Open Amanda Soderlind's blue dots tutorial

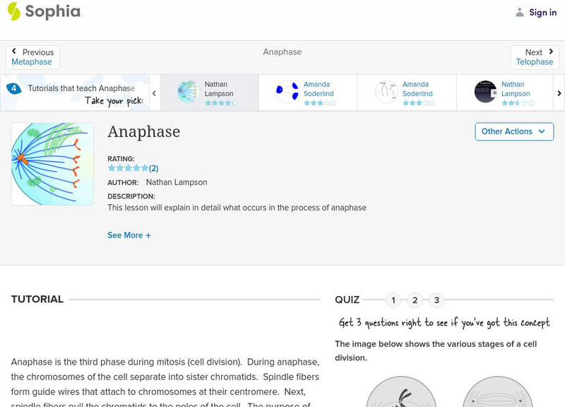[x=287, y=92]
